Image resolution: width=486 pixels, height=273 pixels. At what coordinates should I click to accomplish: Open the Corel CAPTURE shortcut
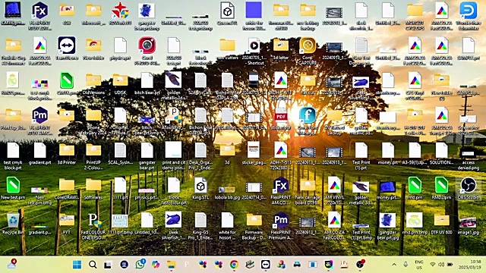tap(308, 45)
